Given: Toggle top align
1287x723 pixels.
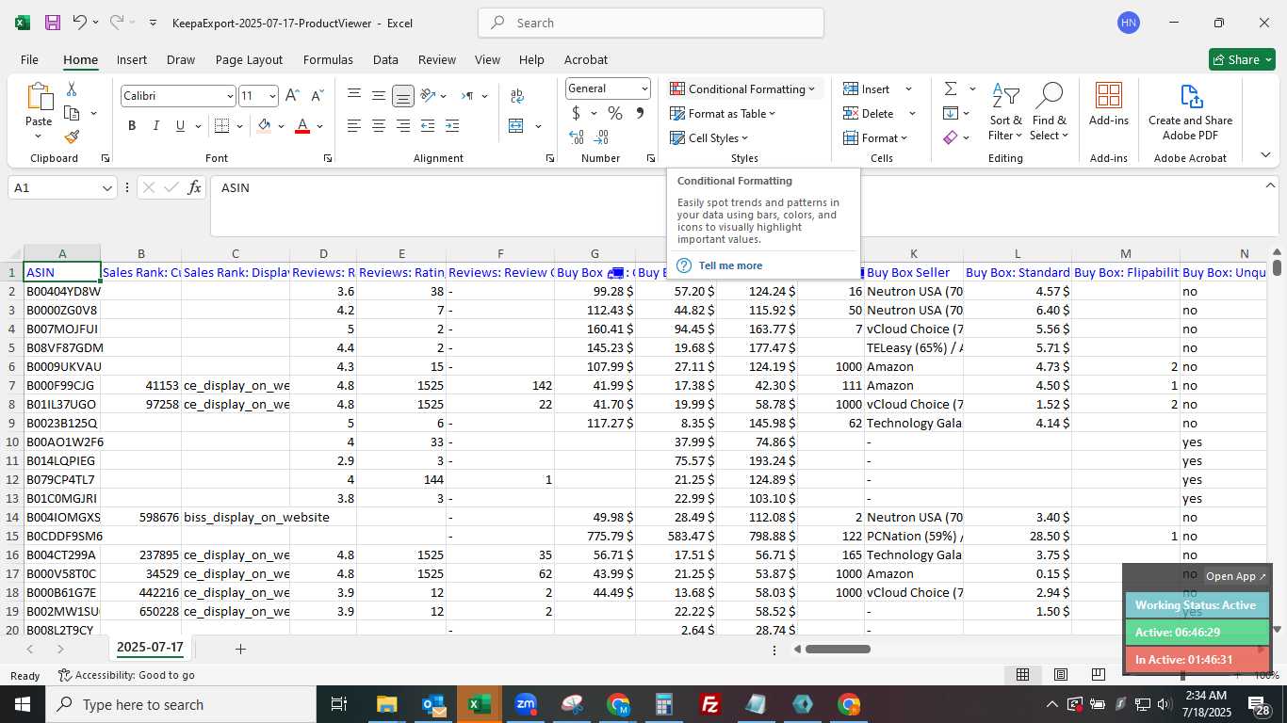Looking at the screenshot, I should pyautogui.click(x=354, y=96).
